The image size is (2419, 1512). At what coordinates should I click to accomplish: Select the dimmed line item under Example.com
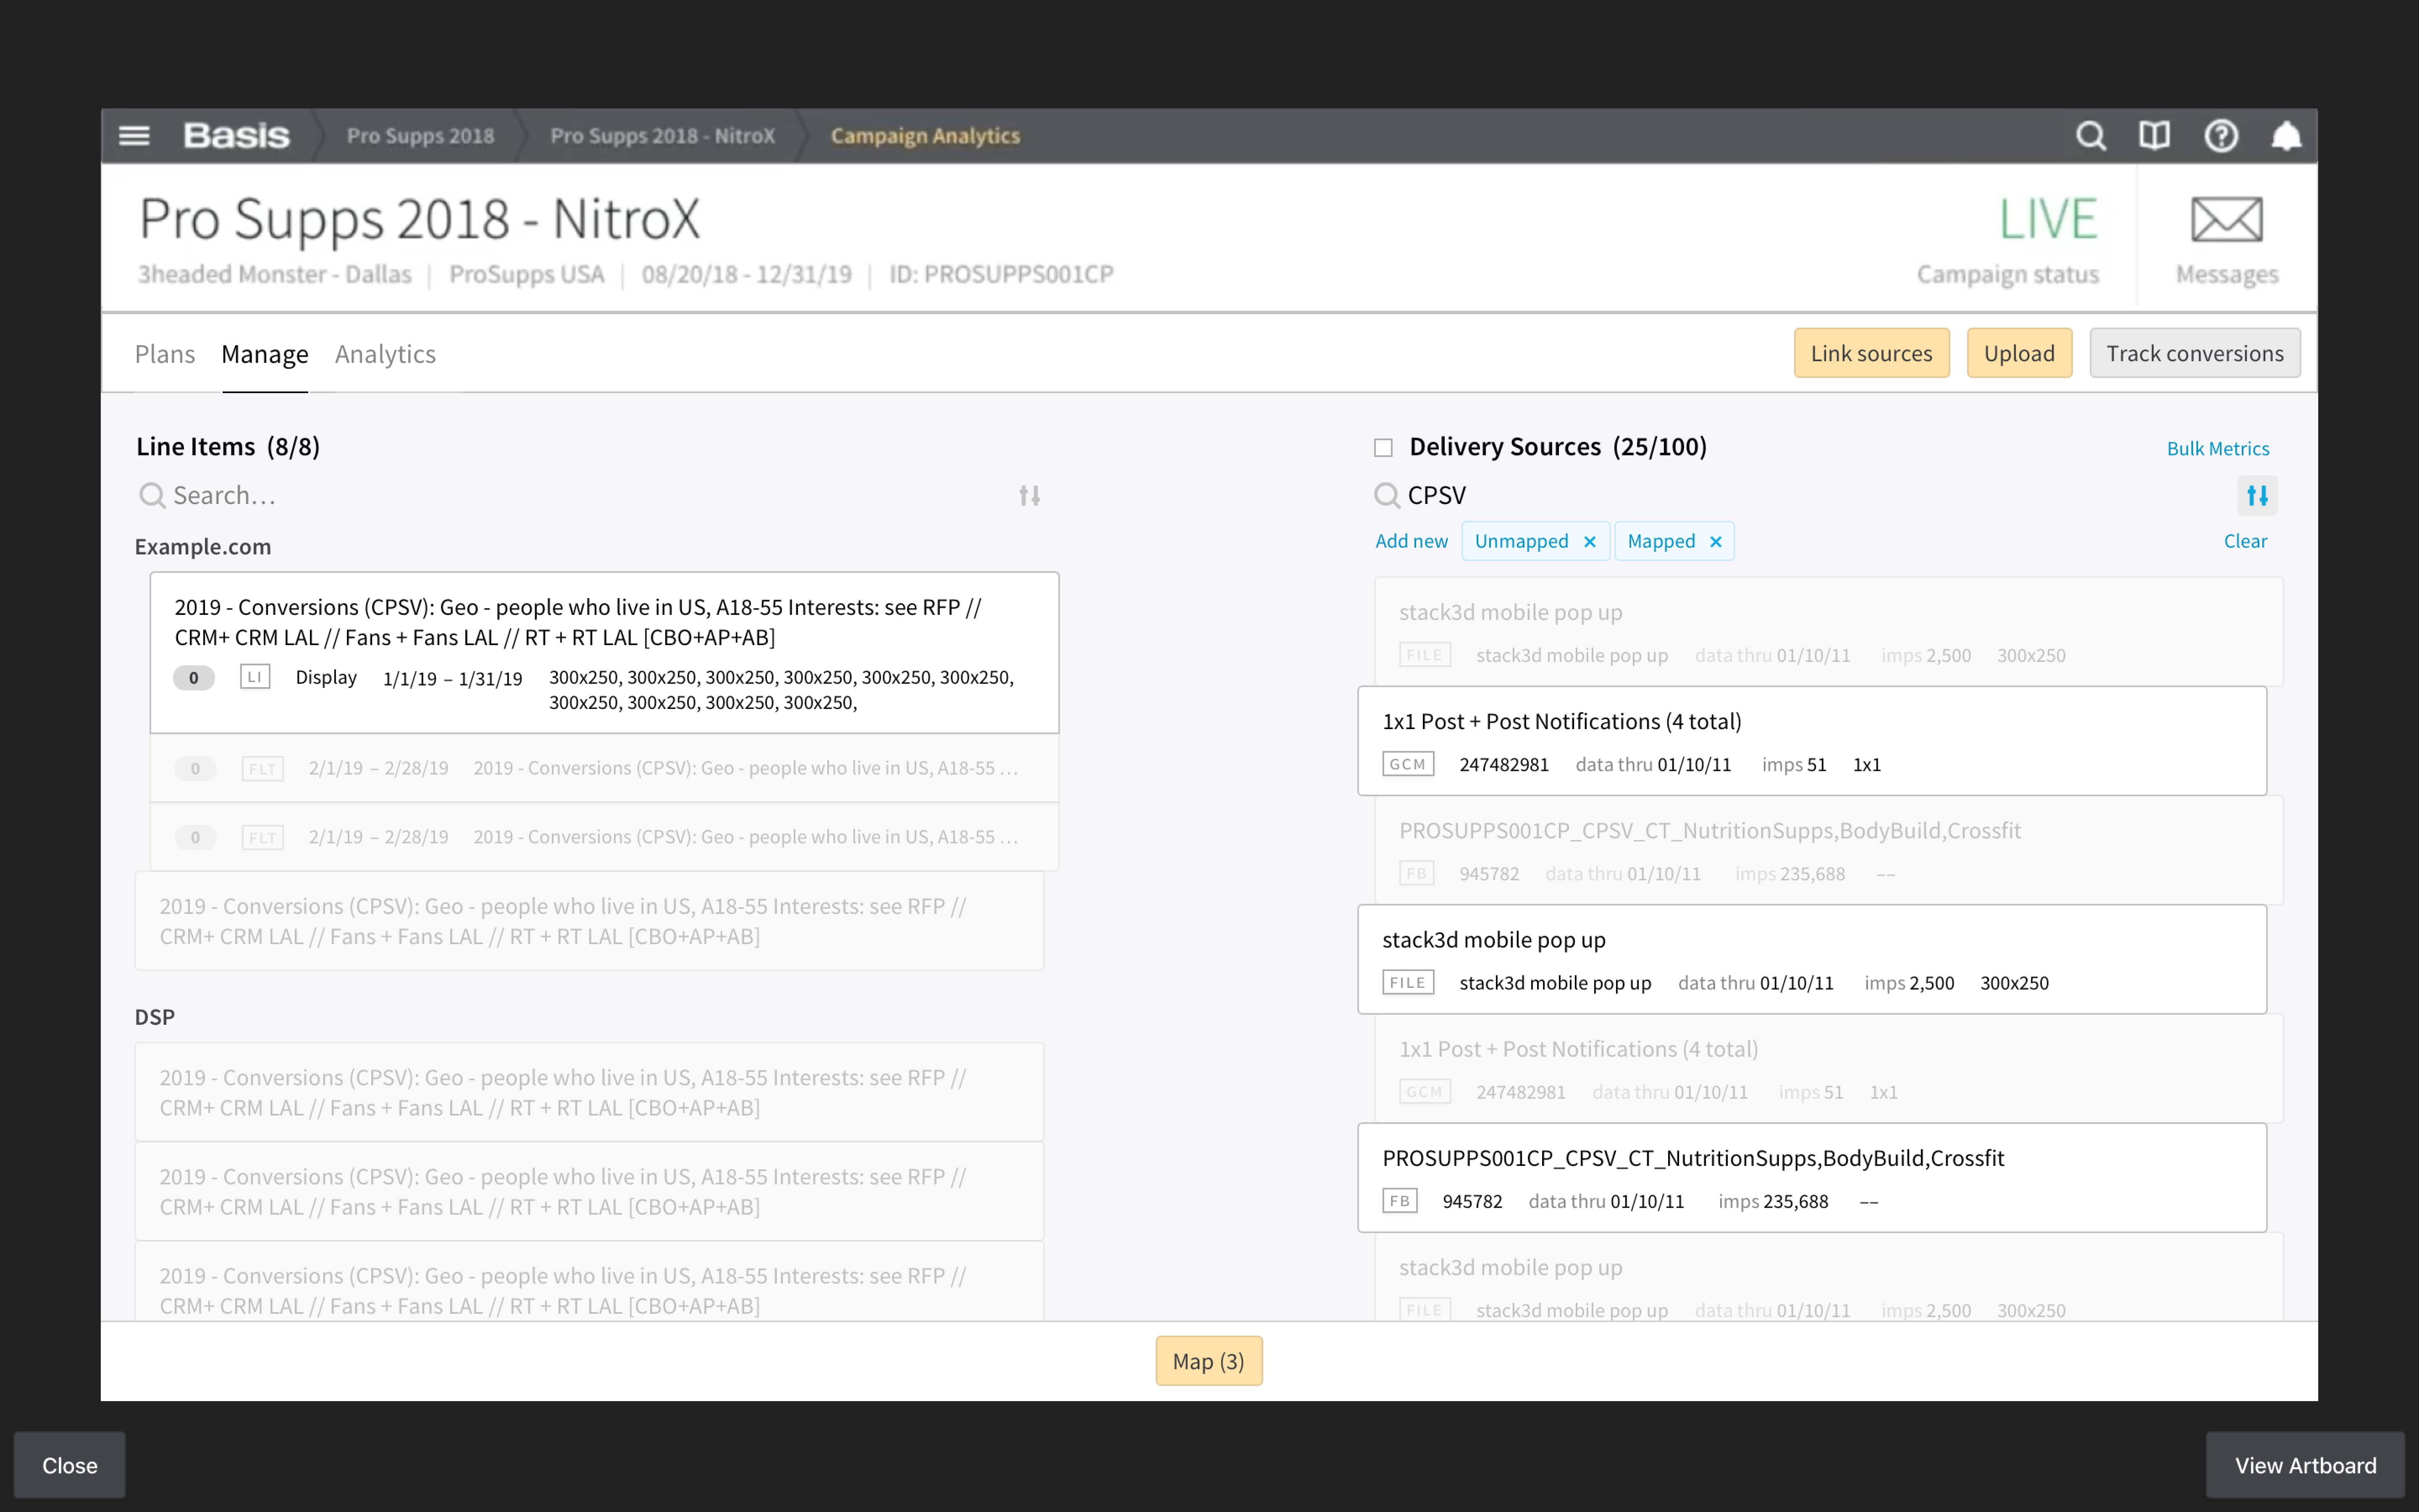click(x=590, y=921)
